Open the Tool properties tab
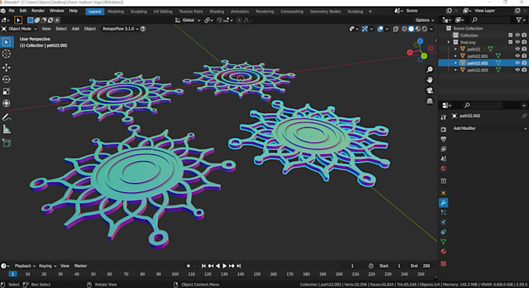This screenshot has width=529, height=288. pyautogui.click(x=443, y=118)
